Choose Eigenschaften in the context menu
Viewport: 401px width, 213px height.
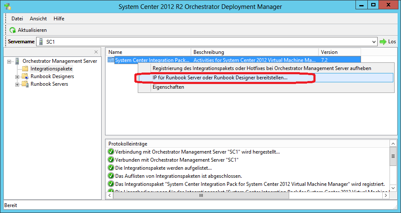click(x=266, y=87)
